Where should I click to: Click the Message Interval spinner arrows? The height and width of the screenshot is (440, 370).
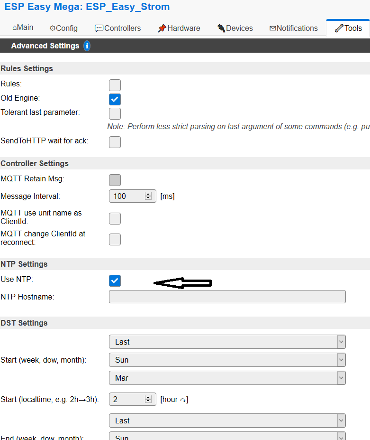pos(148,196)
